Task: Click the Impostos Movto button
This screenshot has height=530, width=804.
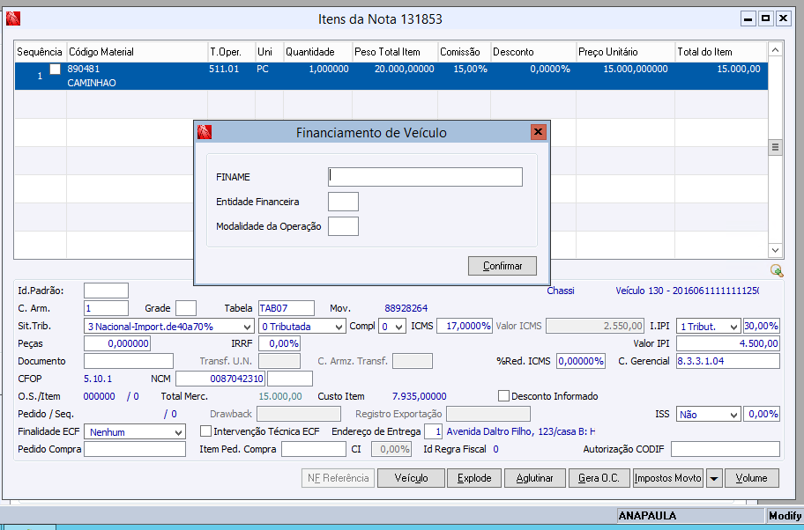Action: tap(668, 478)
